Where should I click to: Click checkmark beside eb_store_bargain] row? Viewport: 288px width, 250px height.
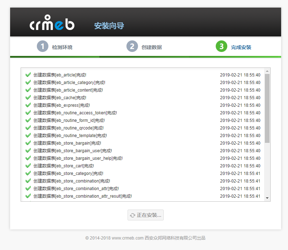28,143
